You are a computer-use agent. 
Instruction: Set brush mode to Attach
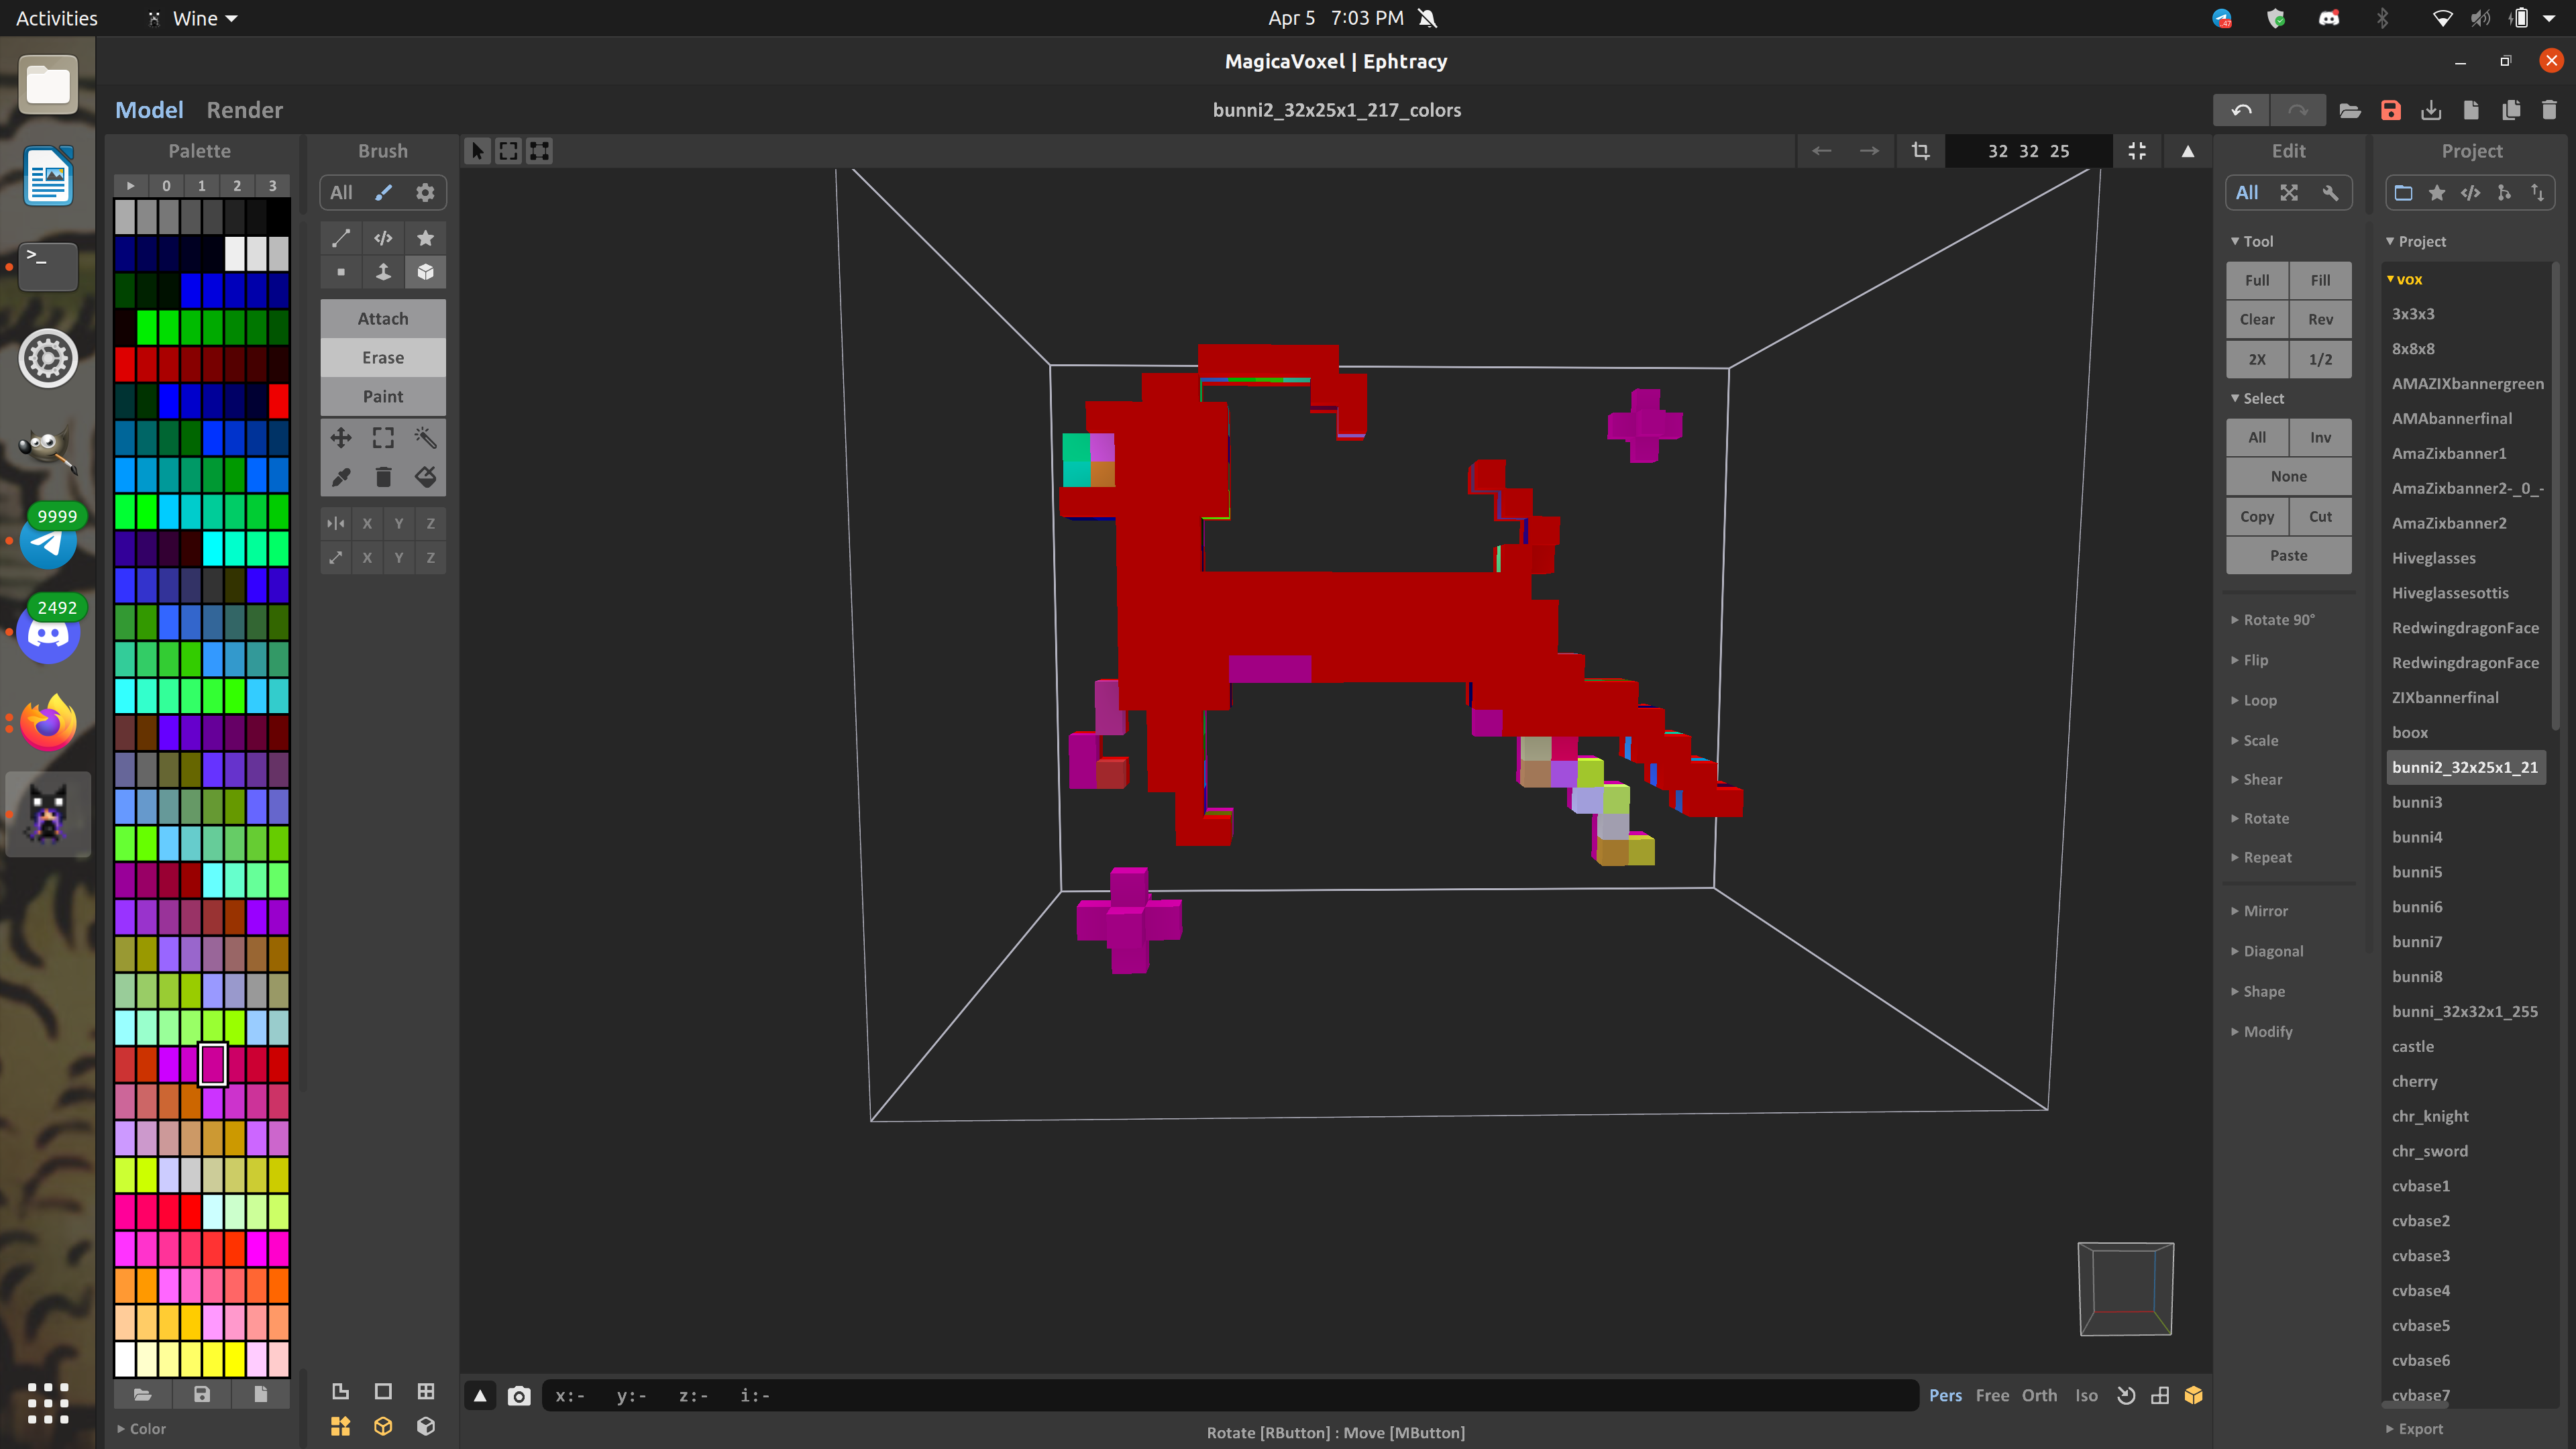pyautogui.click(x=383, y=318)
